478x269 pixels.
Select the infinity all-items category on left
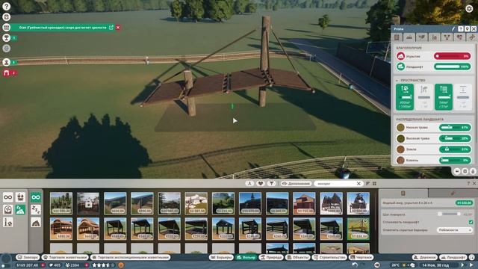tap(8, 197)
